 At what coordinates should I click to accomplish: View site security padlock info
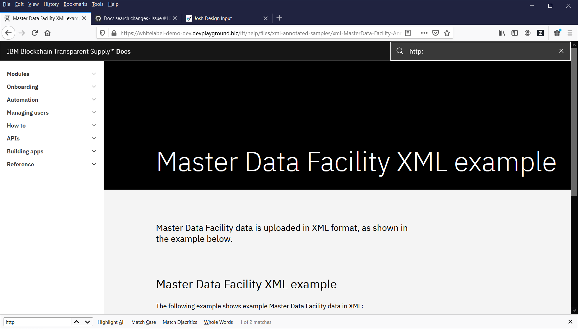coord(114,33)
